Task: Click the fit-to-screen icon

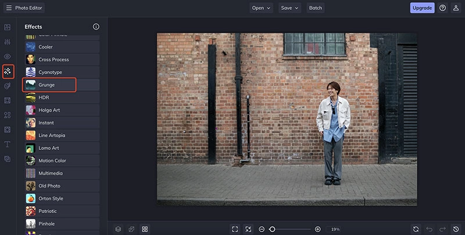Action: pos(235,229)
